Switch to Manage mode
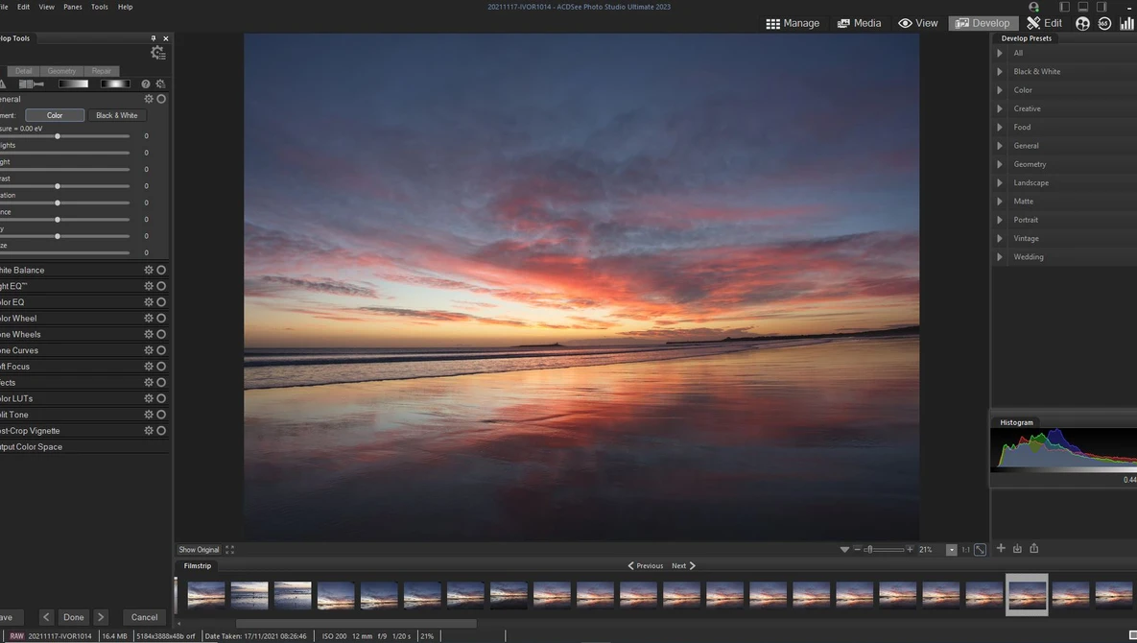This screenshot has height=643, width=1137. coord(793,23)
